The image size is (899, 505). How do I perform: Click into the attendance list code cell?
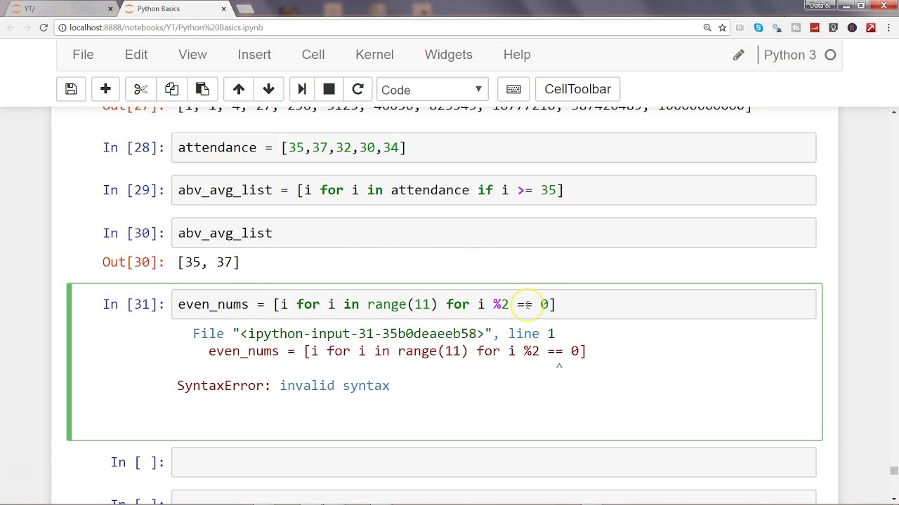[x=494, y=147]
